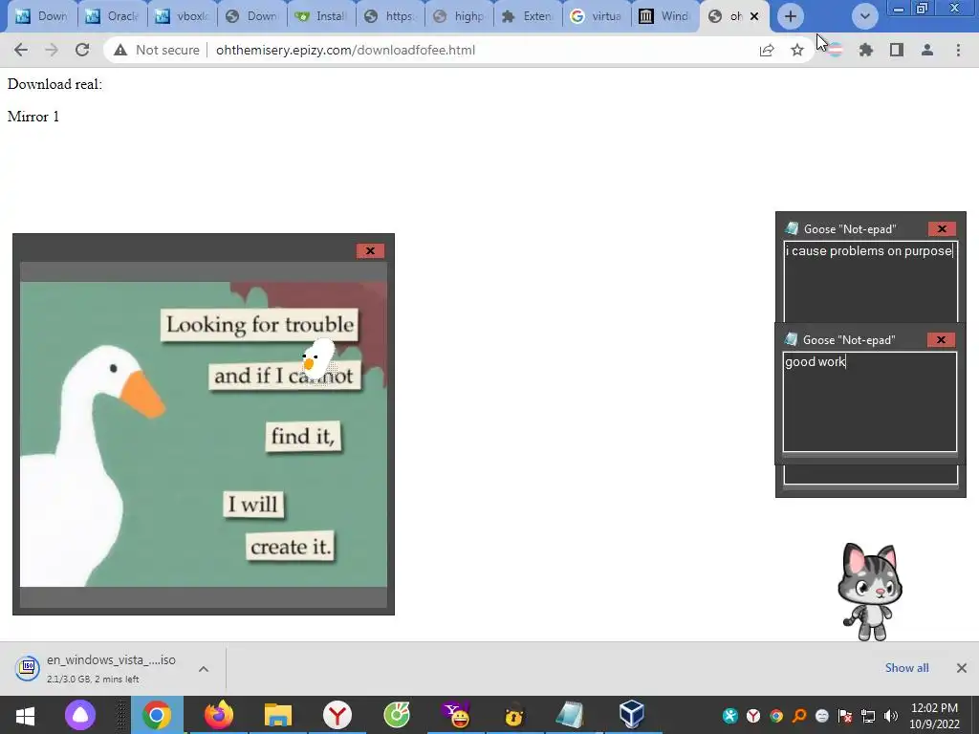This screenshot has height=734, width=979.
Task: Click the flagged Action Center tray icon
Action: pyautogui.click(x=845, y=716)
